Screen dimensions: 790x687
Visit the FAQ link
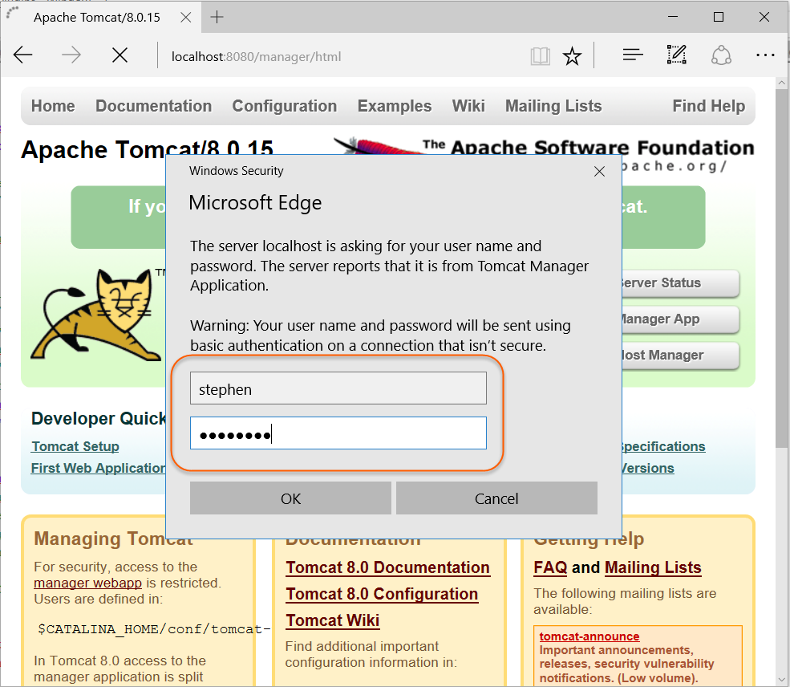point(549,567)
